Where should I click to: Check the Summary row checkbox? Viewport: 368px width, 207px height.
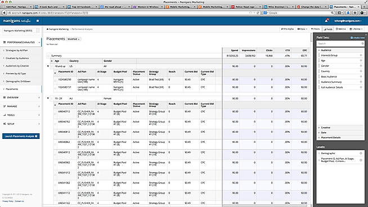pyautogui.click(x=48, y=56)
